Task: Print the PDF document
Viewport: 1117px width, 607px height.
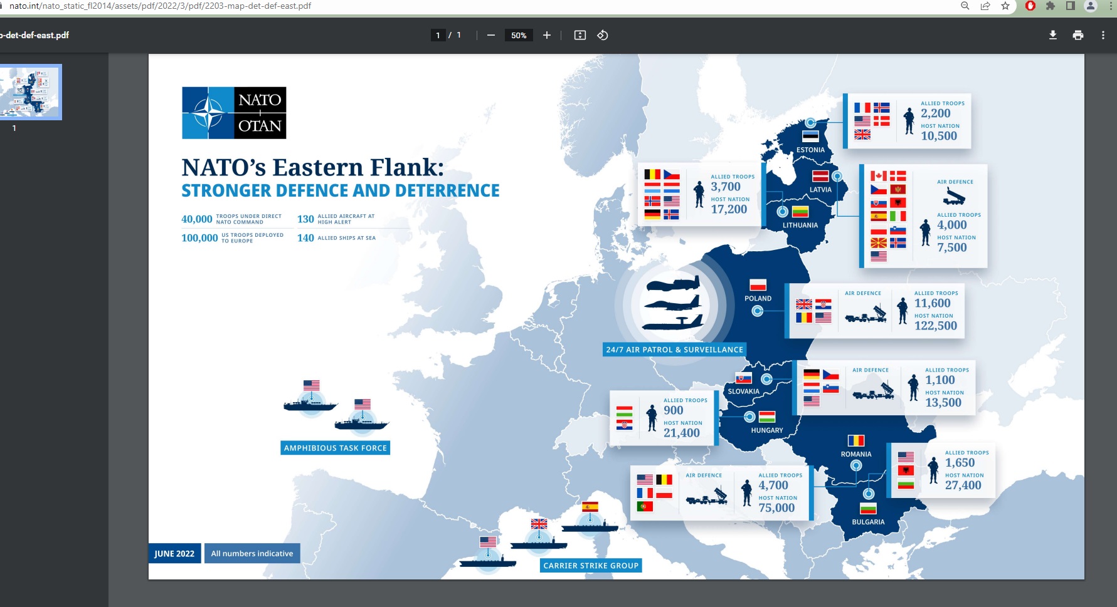Action: (1078, 35)
